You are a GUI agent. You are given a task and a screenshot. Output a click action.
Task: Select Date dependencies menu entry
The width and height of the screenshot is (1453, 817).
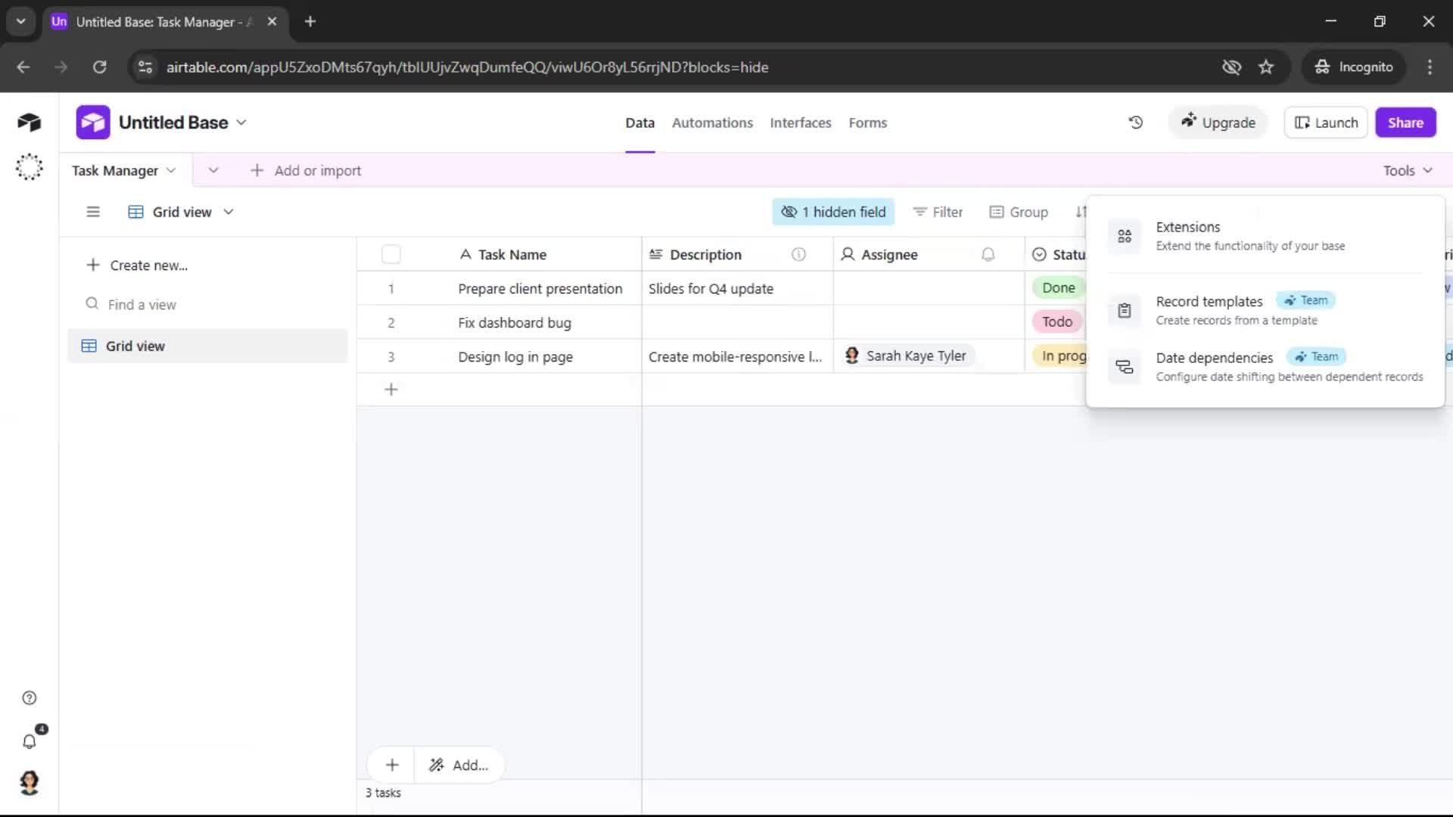[x=1265, y=367]
